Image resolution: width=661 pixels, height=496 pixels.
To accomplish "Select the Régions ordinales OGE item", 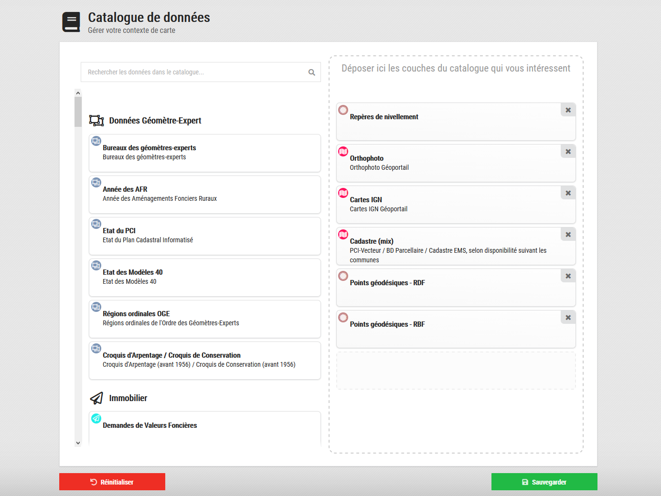I will pyautogui.click(x=204, y=319).
